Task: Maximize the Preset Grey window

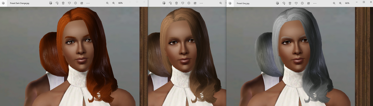Action: click(x=364, y=2)
